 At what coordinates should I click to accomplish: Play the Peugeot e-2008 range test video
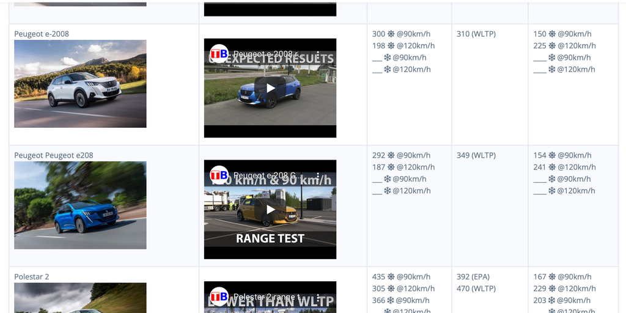pos(270,88)
